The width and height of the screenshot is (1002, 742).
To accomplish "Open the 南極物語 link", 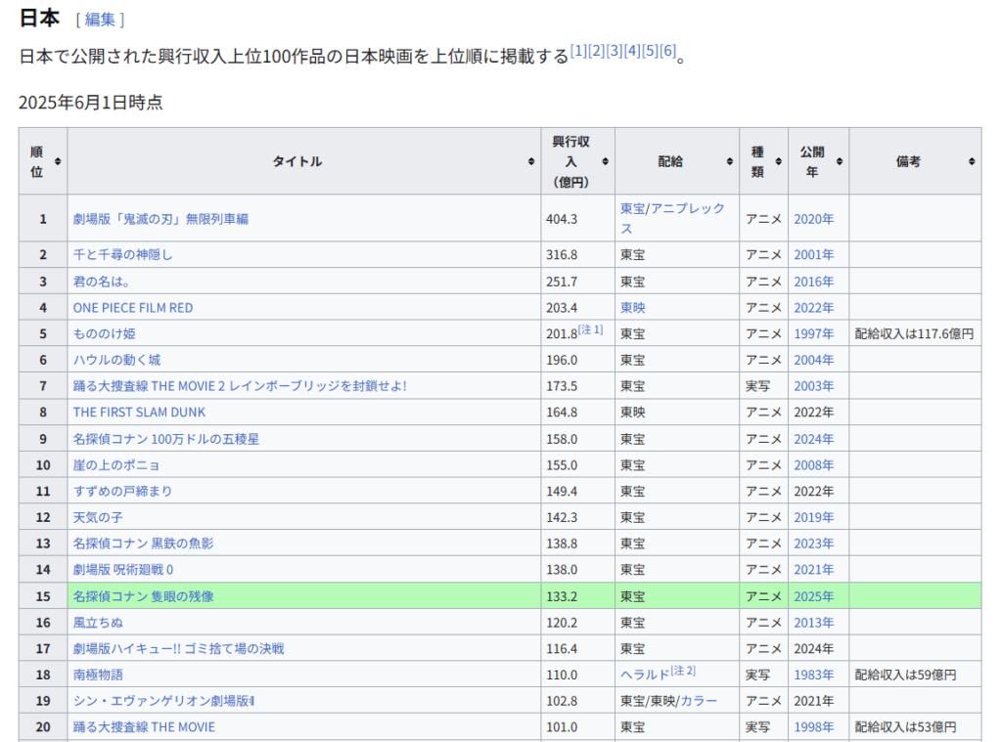I will (98, 675).
